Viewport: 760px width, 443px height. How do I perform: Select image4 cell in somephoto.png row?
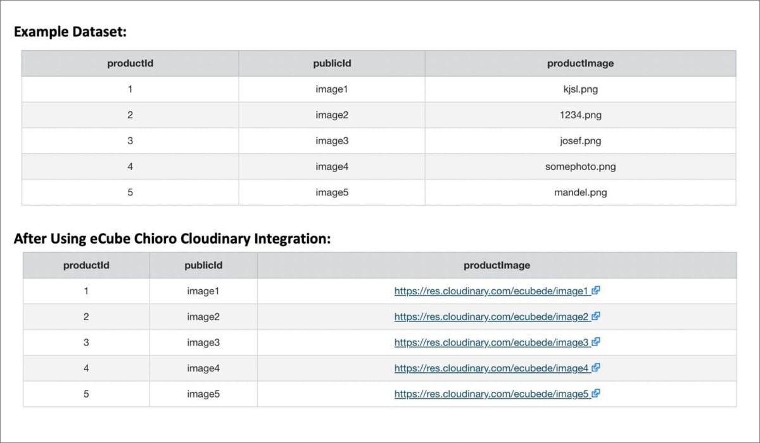point(332,167)
